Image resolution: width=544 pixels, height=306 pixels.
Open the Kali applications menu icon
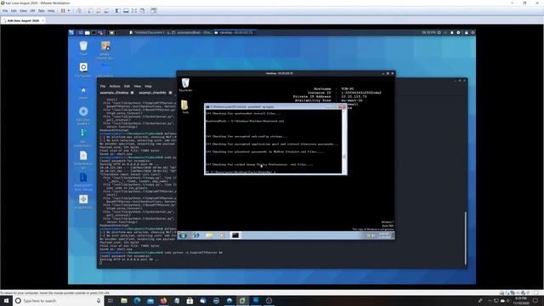click(71, 32)
